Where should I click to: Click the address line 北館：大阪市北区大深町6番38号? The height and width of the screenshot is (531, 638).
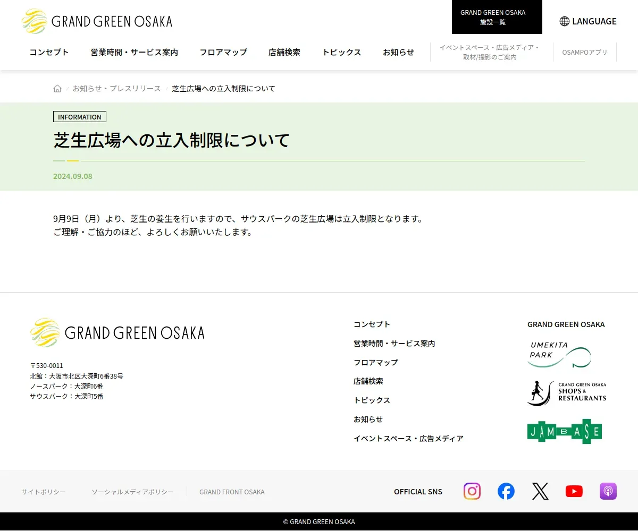click(x=77, y=376)
